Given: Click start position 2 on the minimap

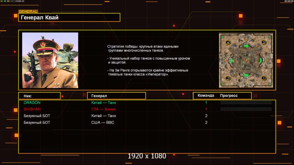Looking at the screenshot, I should click(x=228, y=78).
